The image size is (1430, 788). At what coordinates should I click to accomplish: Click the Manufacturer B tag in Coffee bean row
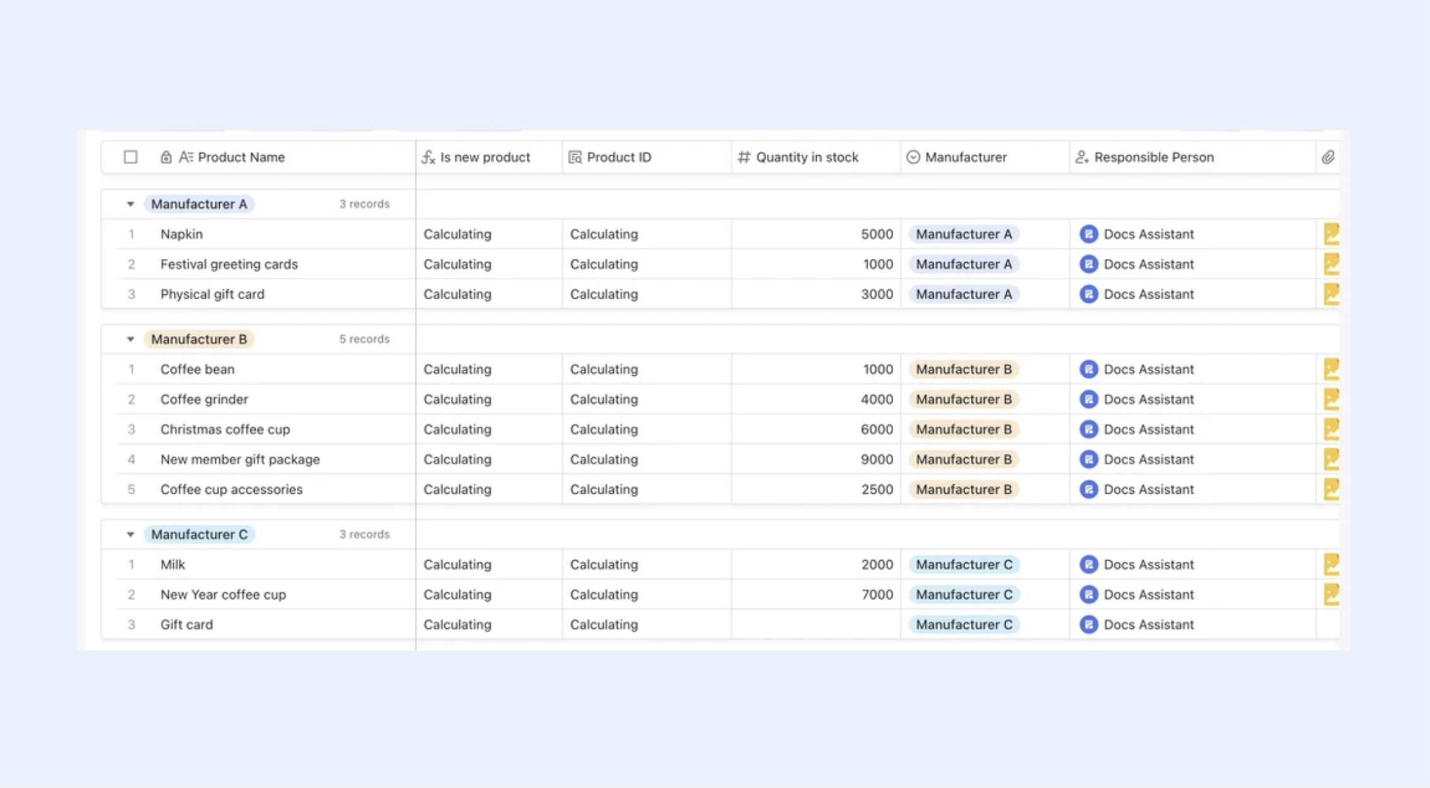964,369
